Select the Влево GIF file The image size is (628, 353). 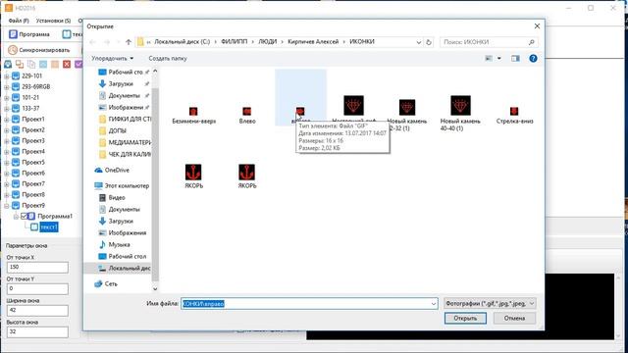[247, 116]
